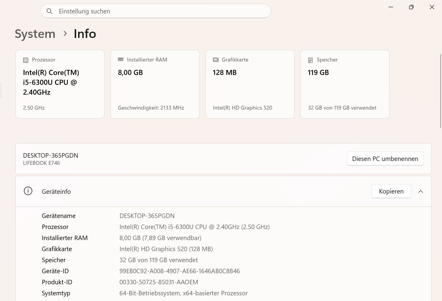Click Geschwindigkeit: 2133 MHz text
442x301 pixels.
[x=151, y=108]
